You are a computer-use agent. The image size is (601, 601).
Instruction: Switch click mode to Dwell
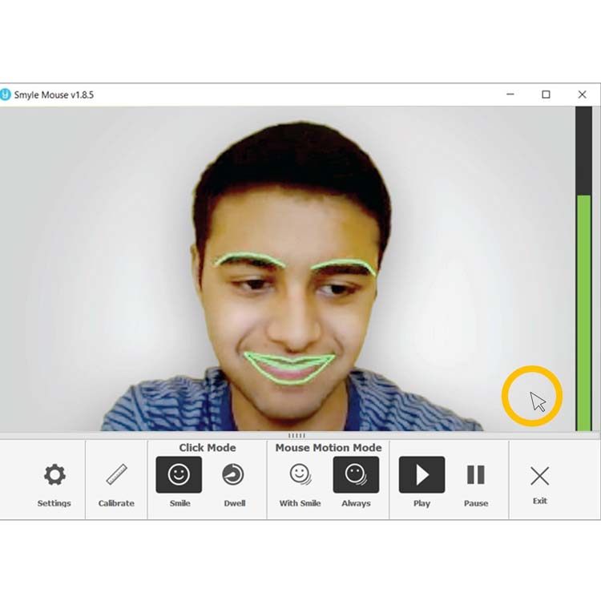(233, 475)
